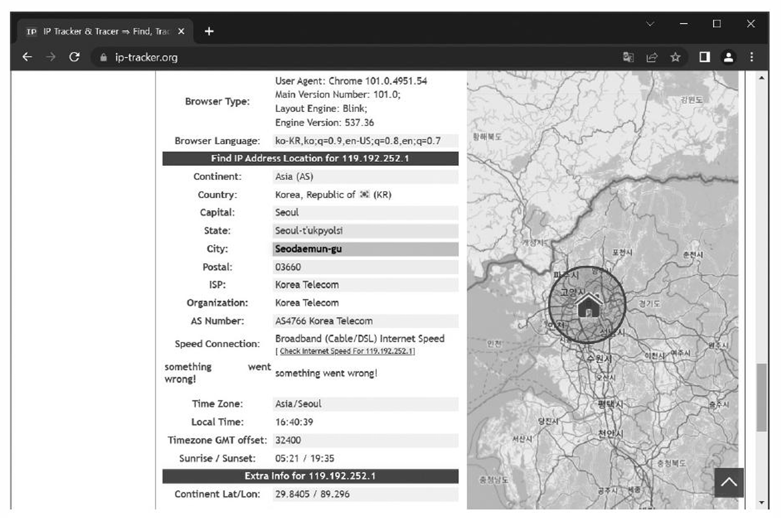Open the Chrome profile menu
Image resolution: width=781 pixels, height=518 pixels.
pyautogui.click(x=728, y=57)
